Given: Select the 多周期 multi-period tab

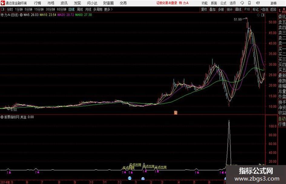Looking at the screenshot, I should [98, 9].
